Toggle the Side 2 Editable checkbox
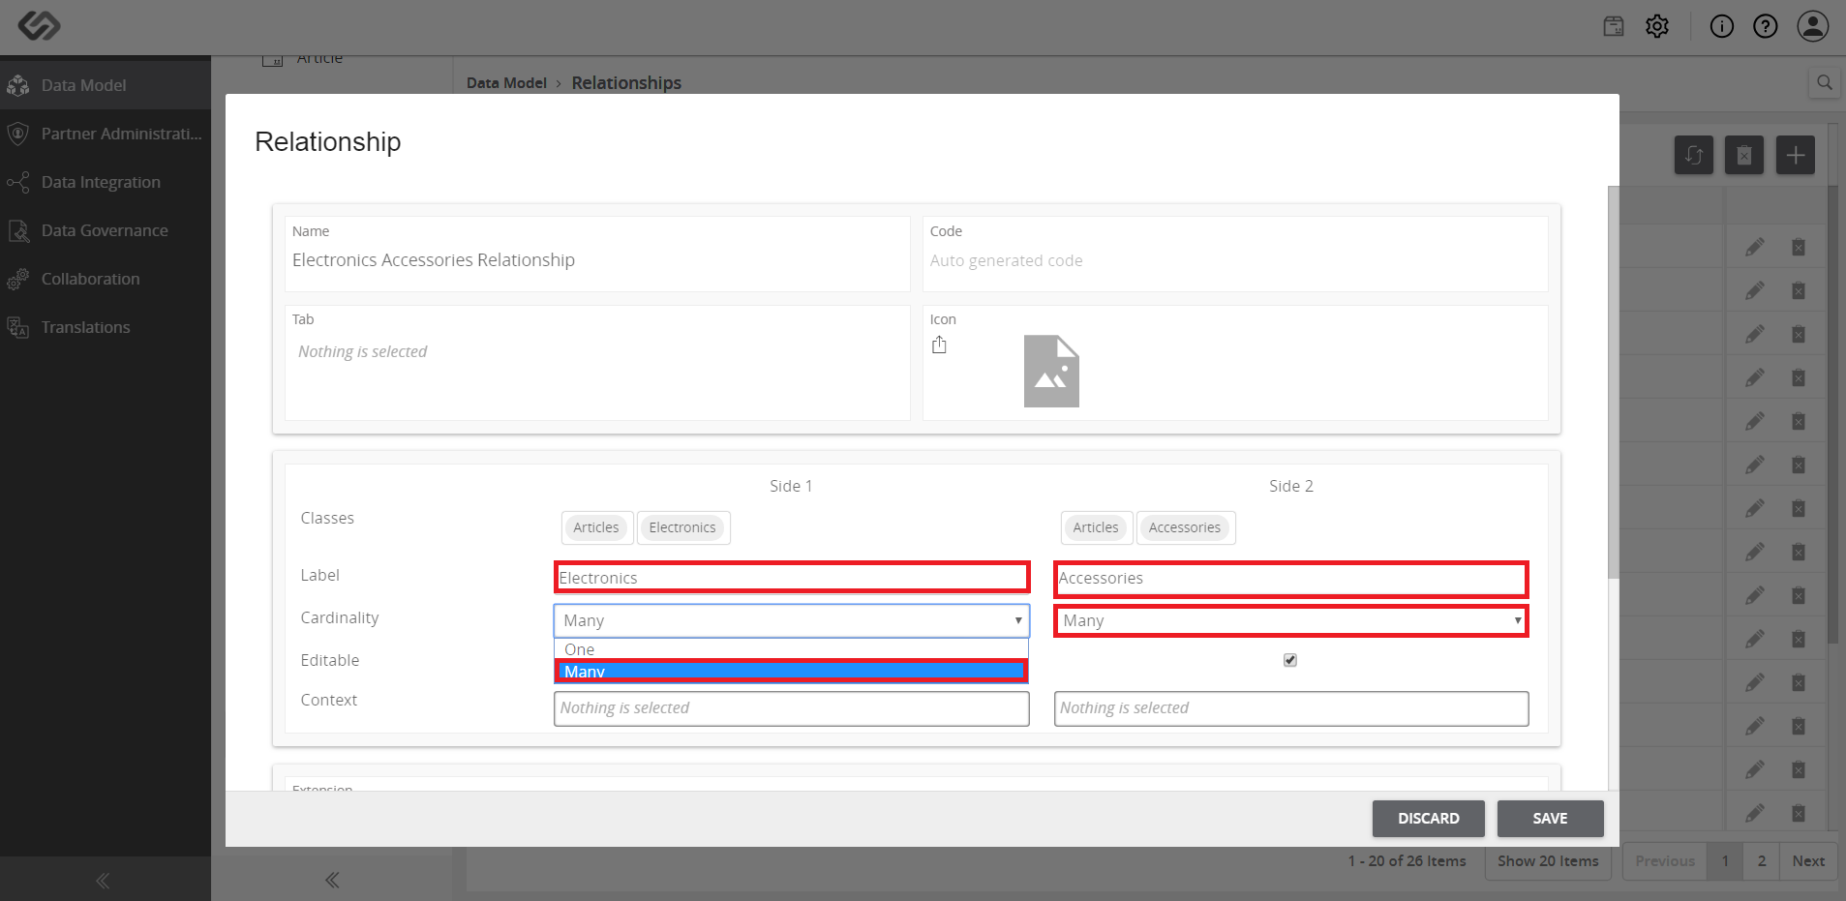This screenshot has width=1846, height=901. (1290, 660)
